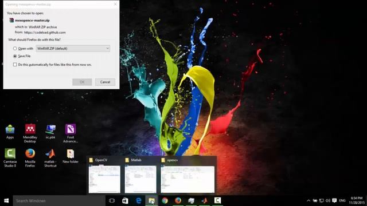Click the Search Windows box

point(59,201)
